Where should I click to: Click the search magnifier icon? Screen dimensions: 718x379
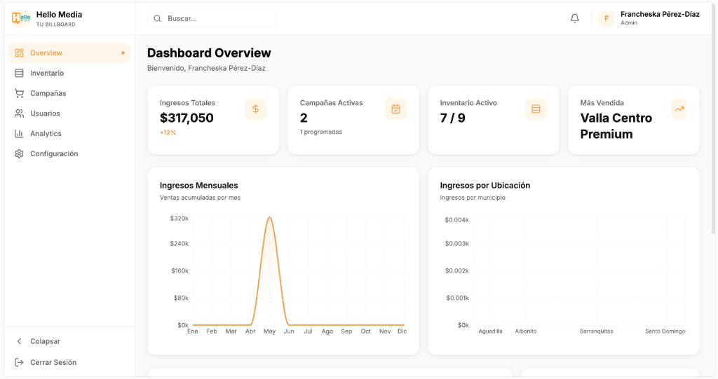pos(157,18)
